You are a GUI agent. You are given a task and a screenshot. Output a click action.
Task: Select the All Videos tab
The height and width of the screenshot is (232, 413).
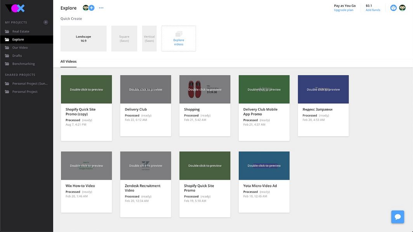(x=68, y=61)
